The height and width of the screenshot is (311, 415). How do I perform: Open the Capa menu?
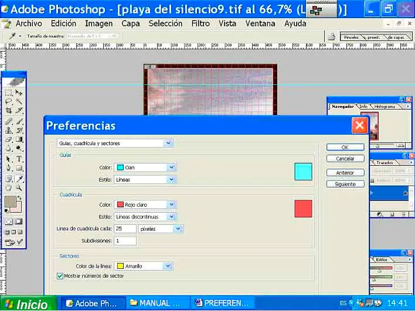[x=131, y=23]
